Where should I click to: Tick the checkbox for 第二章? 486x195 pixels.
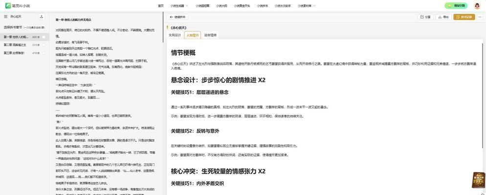pos(44,45)
